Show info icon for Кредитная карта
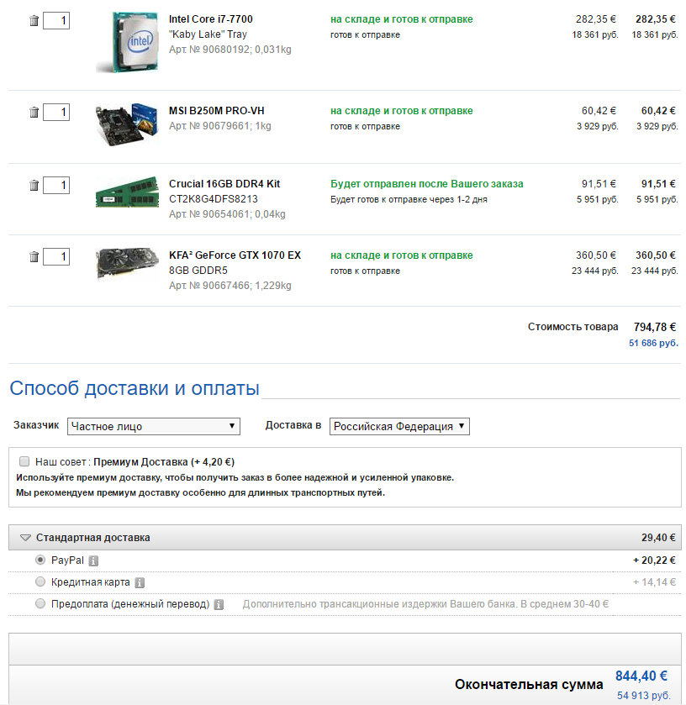 point(140,582)
